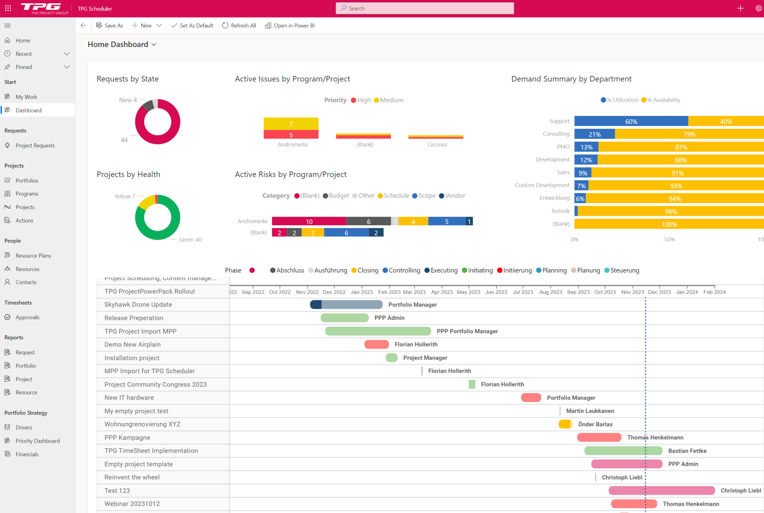The image size is (764, 513).
Task: Click the Save As icon
Action: click(99, 25)
